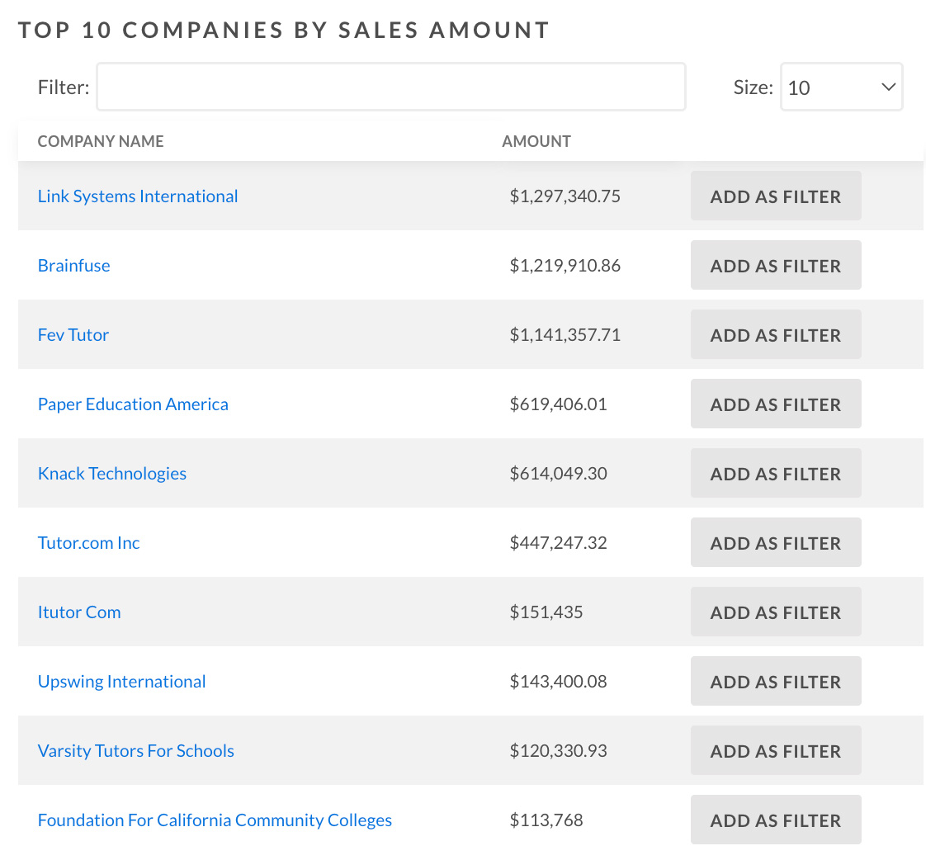Add Fev Tutor as a filter
This screenshot has width=926, height=860.
(x=775, y=335)
